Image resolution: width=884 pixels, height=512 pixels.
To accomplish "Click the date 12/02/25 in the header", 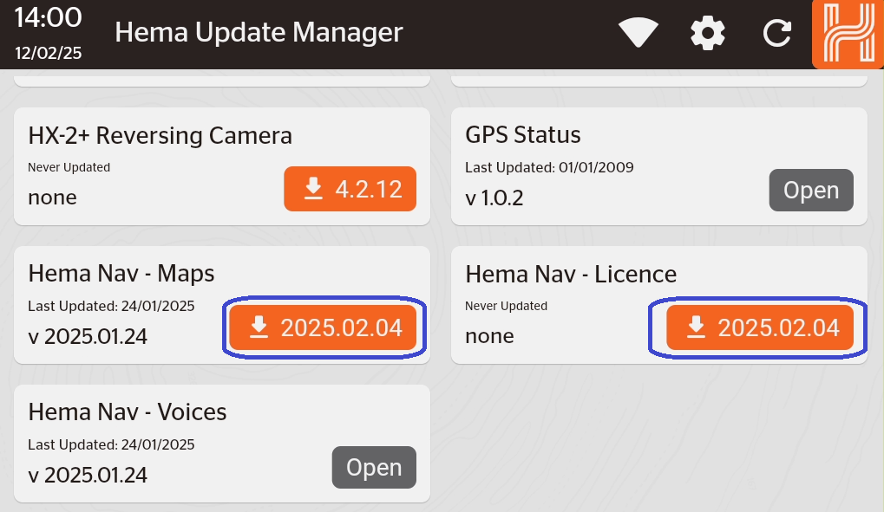I will point(48,52).
